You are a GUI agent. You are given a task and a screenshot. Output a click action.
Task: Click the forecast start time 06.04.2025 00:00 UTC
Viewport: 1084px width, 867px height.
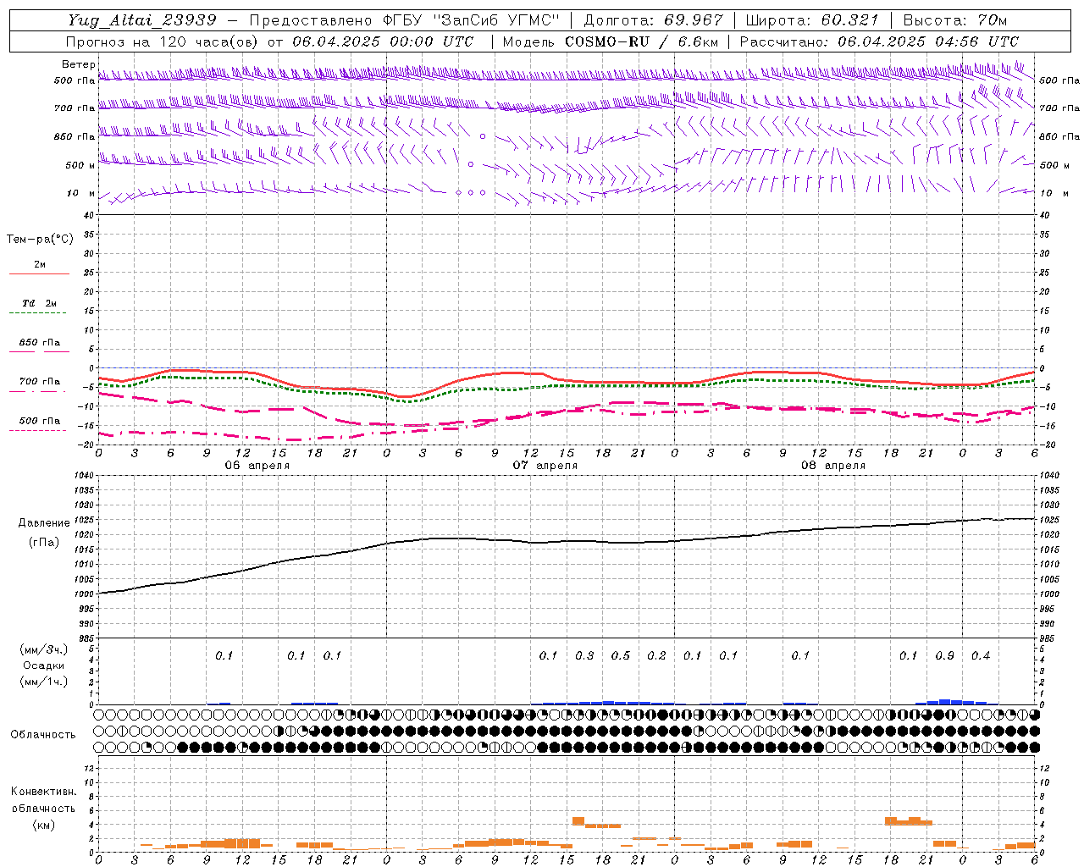pos(383,41)
